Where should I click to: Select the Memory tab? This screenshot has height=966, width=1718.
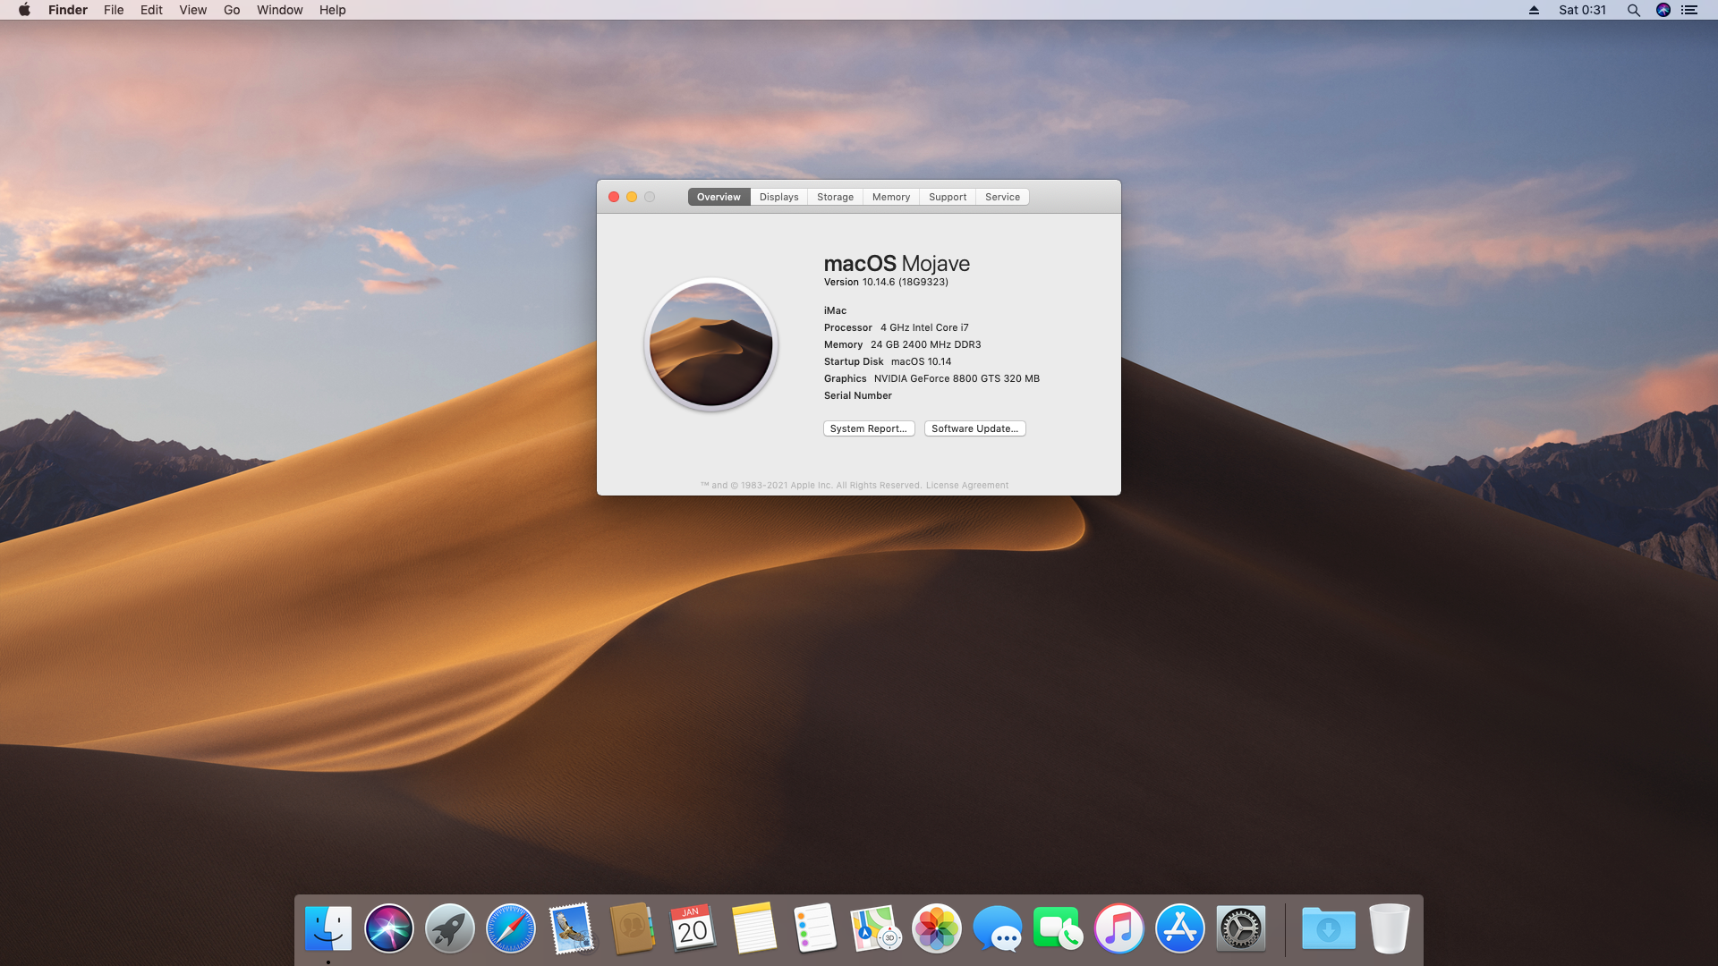[890, 197]
